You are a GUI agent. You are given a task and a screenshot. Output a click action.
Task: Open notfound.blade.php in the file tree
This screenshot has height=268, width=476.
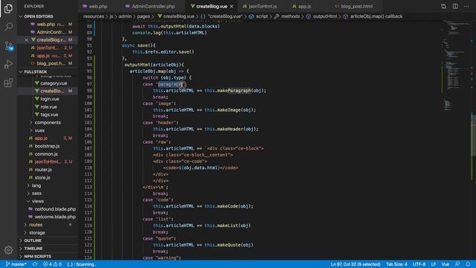[55, 209]
